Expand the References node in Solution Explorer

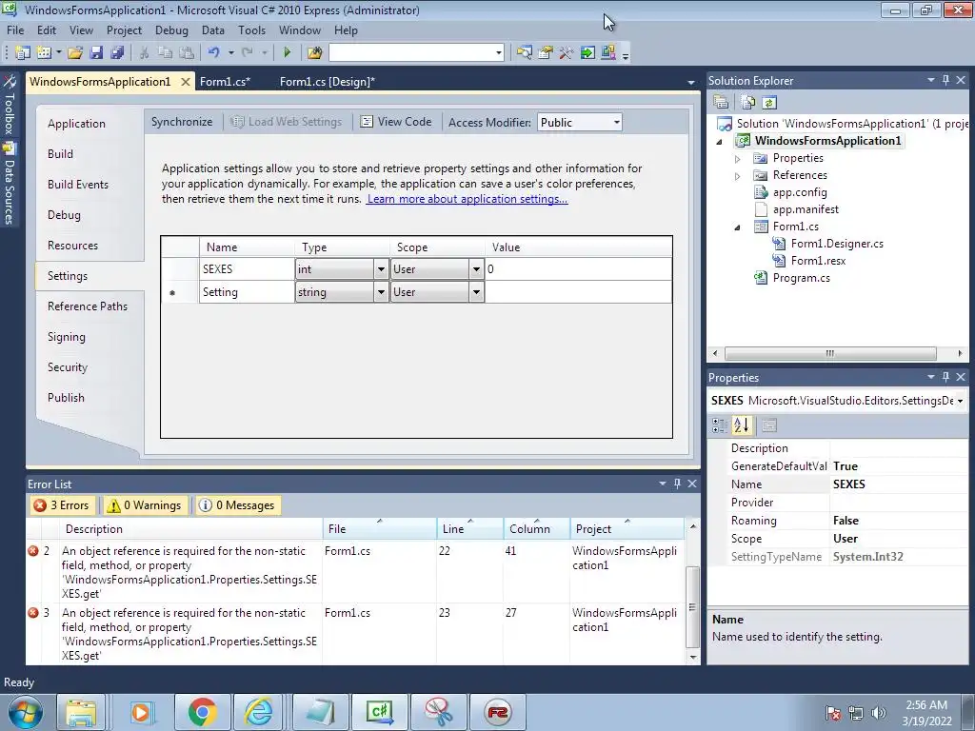pyautogui.click(x=738, y=176)
